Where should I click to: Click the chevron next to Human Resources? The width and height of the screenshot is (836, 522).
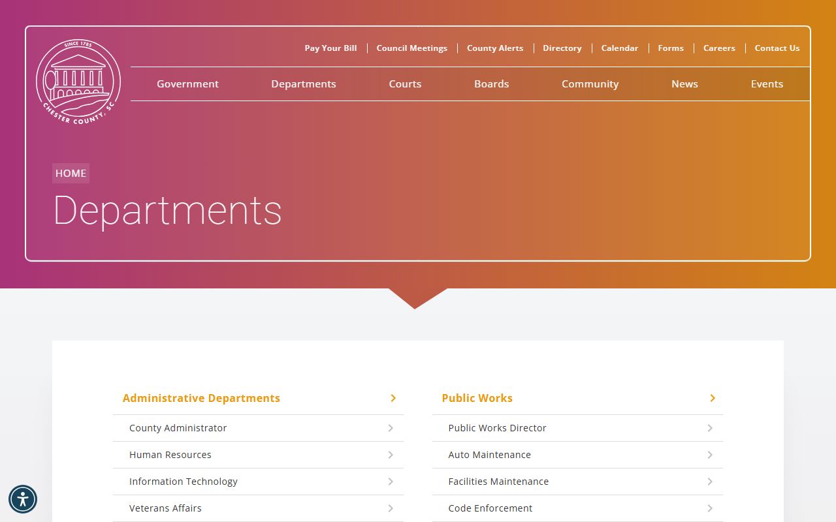tap(391, 455)
